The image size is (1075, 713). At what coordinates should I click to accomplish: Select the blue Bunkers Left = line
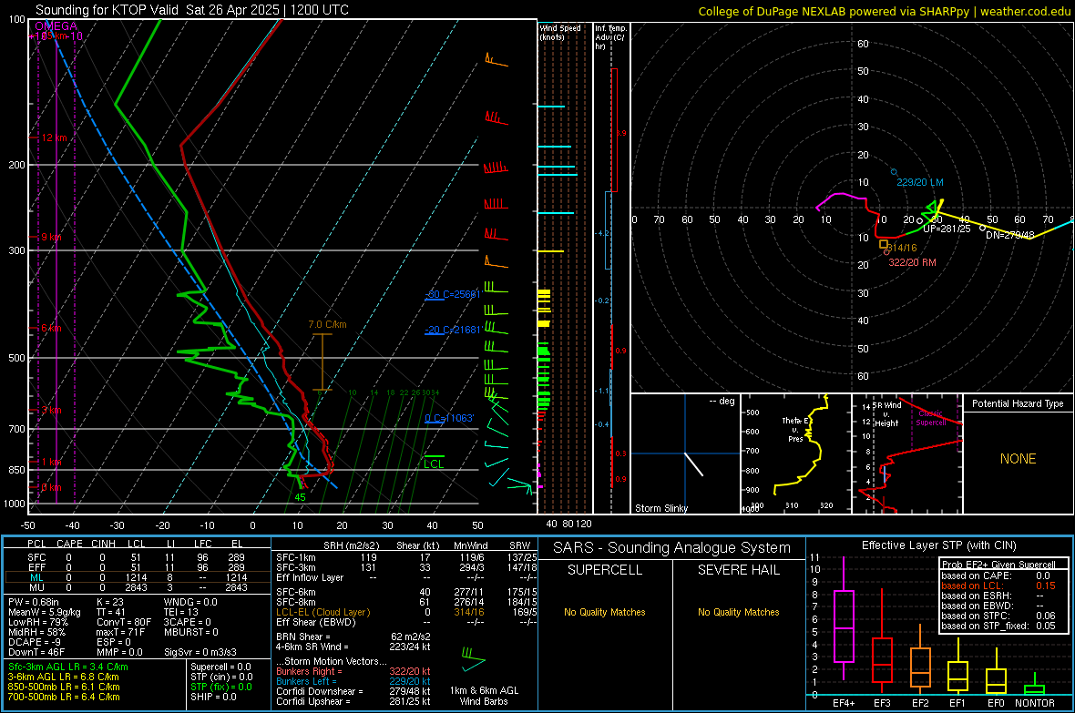353,681
